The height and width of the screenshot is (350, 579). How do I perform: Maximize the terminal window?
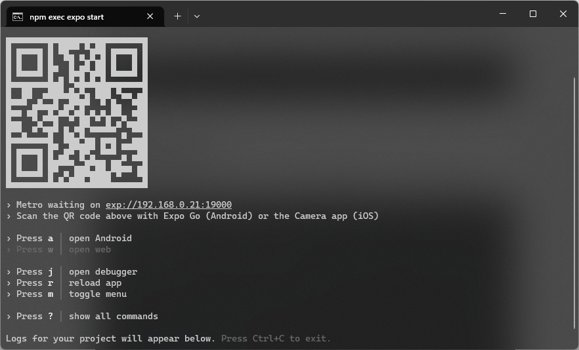(533, 14)
